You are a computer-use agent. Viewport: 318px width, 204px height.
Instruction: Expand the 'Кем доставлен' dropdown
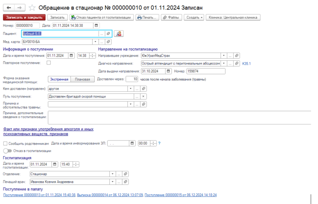point(131,88)
